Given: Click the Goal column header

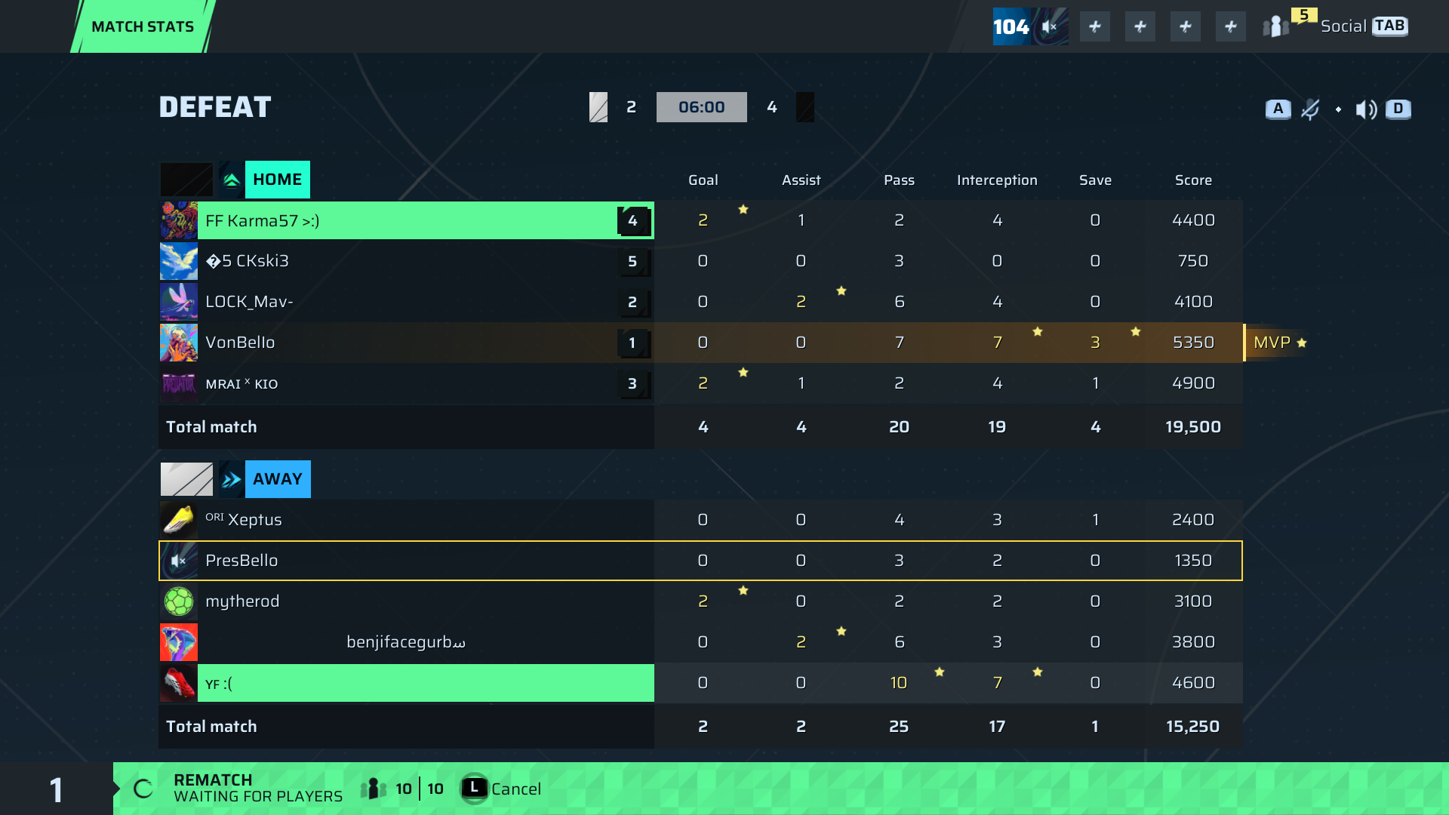Looking at the screenshot, I should pyautogui.click(x=703, y=180).
